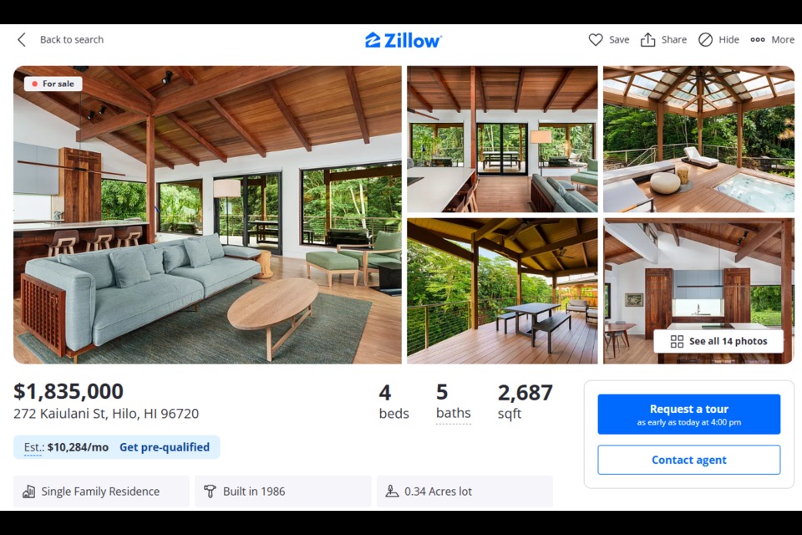
Task: Click the Contact agent button
Action: click(x=689, y=460)
